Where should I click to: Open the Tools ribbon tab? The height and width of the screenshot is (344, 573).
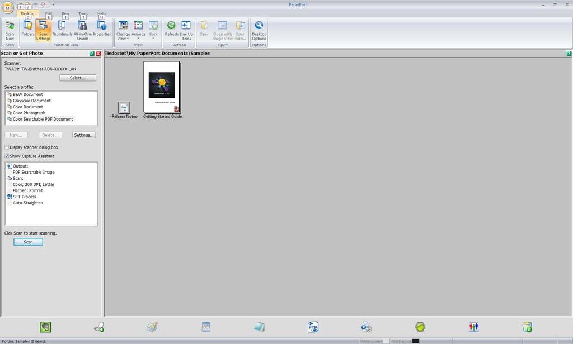pyautogui.click(x=83, y=13)
